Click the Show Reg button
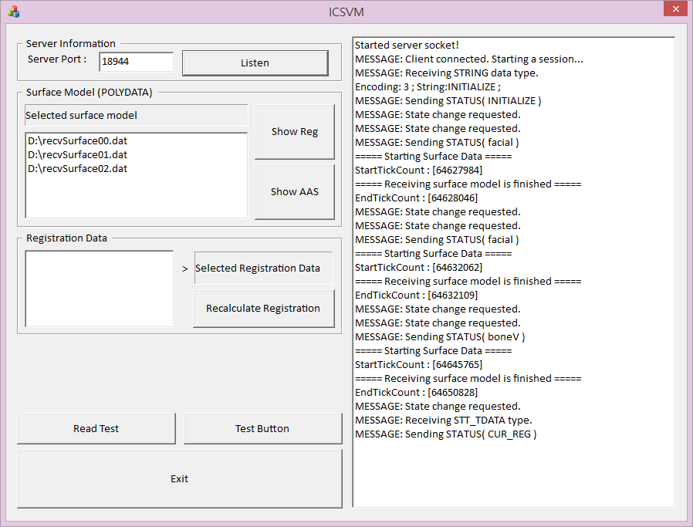 click(294, 132)
